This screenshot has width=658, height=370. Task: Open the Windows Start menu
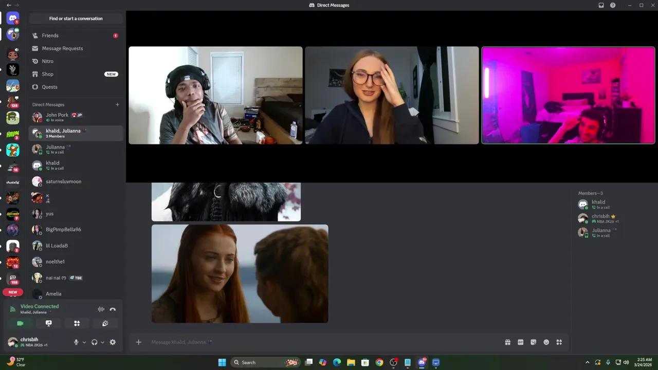click(222, 362)
